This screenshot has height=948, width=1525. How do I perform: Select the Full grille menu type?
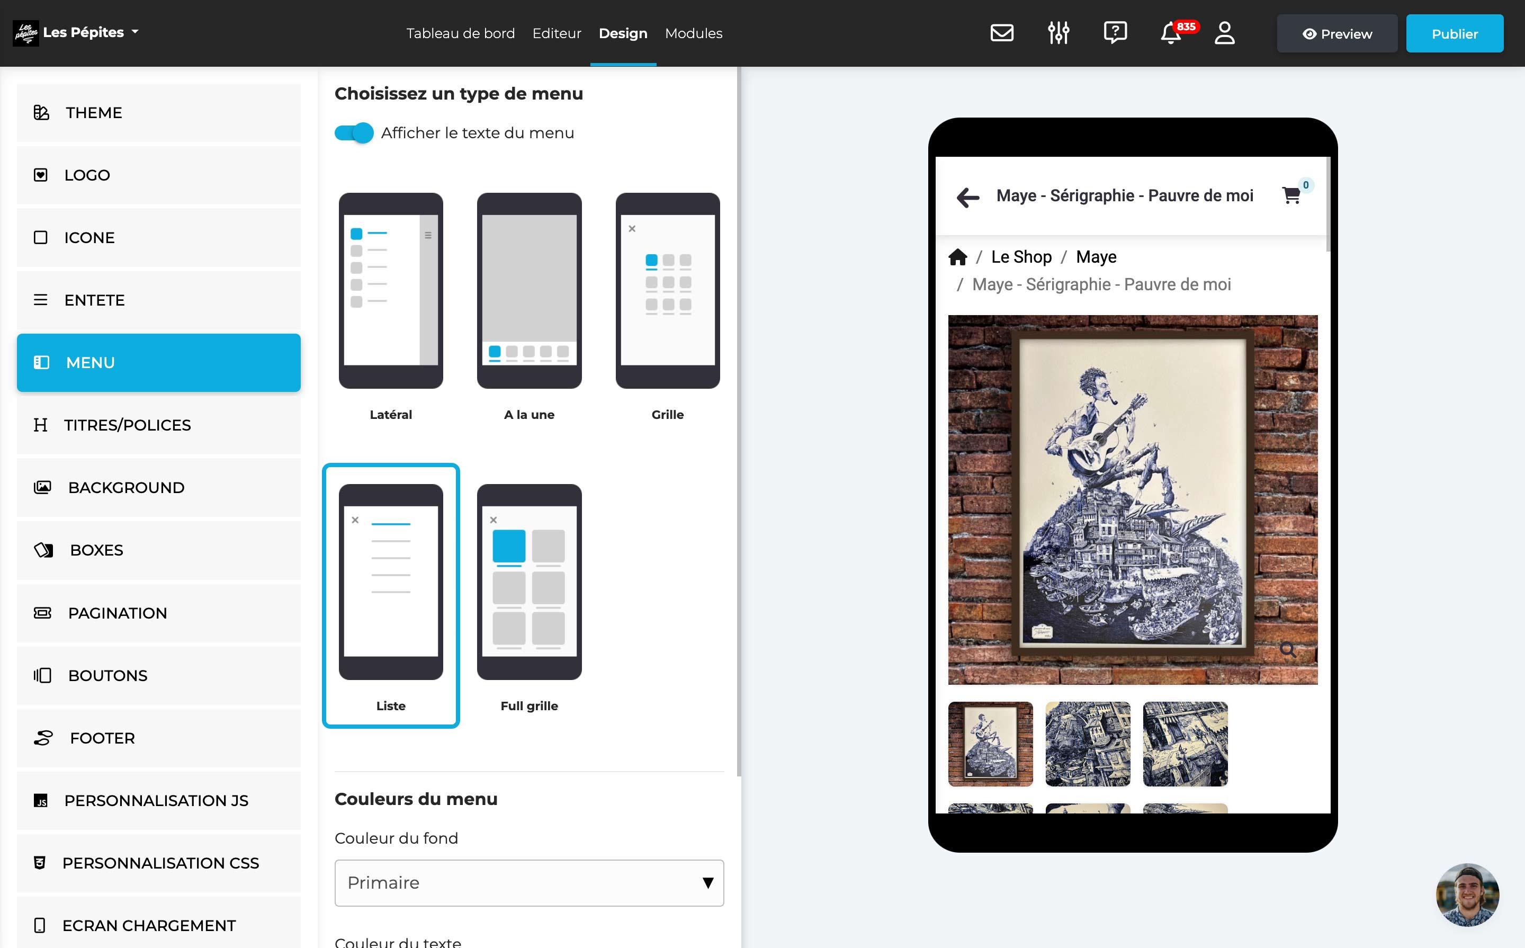point(529,599)
